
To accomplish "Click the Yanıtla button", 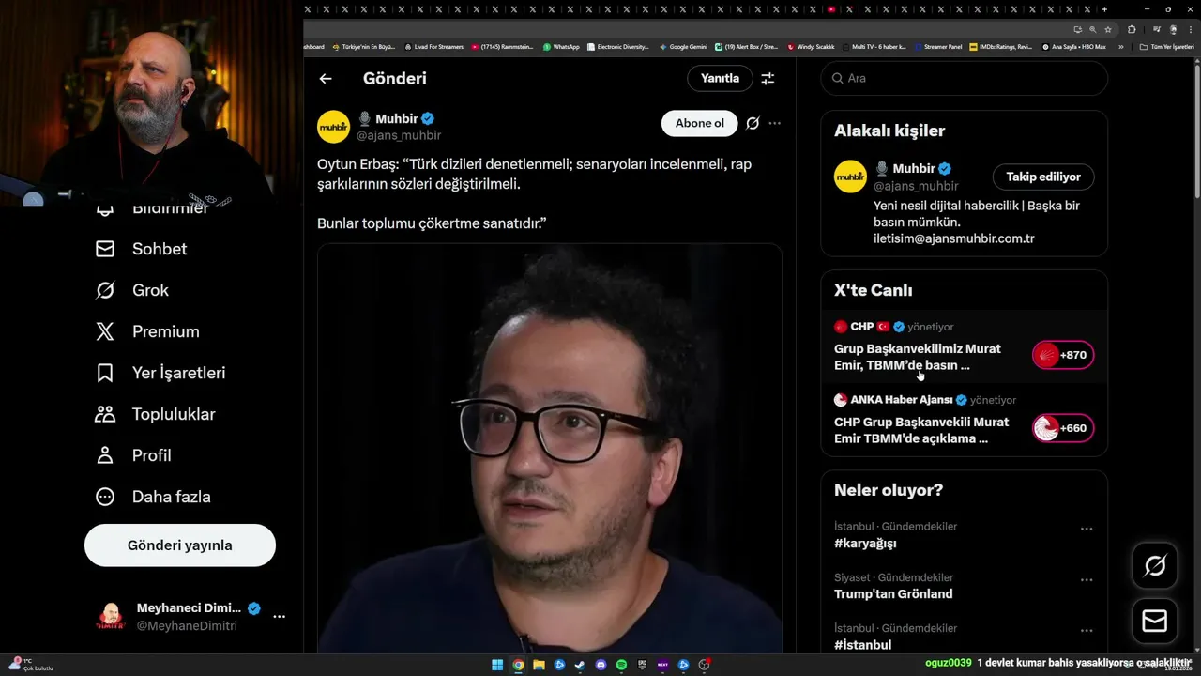I will tap(720, 78).
